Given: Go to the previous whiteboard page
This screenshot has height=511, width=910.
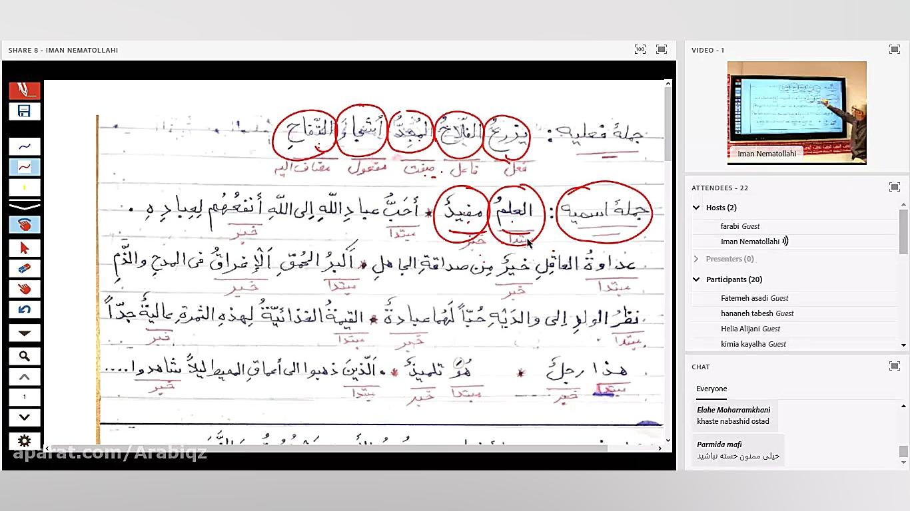Looking at the screenshot, I should click(25, 377).
